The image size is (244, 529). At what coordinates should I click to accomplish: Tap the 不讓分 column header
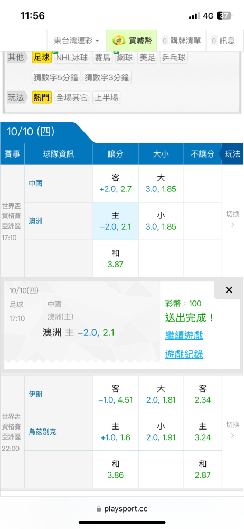(203, 154)
